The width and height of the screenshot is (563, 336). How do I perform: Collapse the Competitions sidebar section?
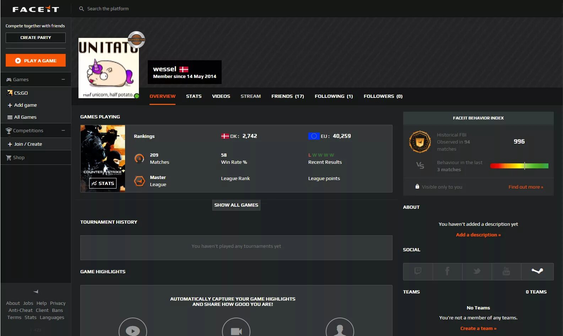63,130
